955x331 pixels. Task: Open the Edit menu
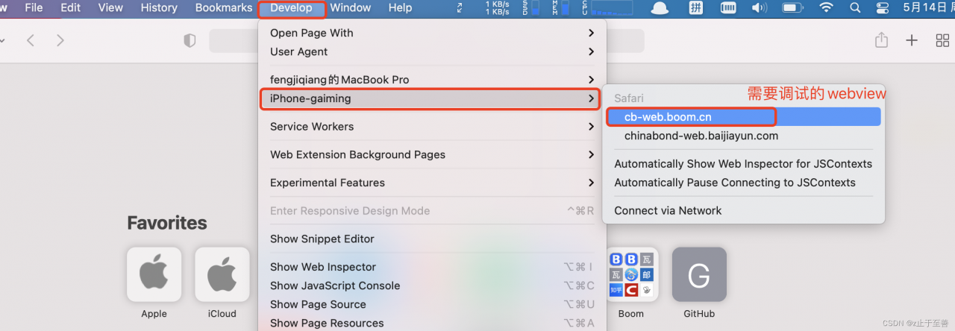click(x=71, y=8)
